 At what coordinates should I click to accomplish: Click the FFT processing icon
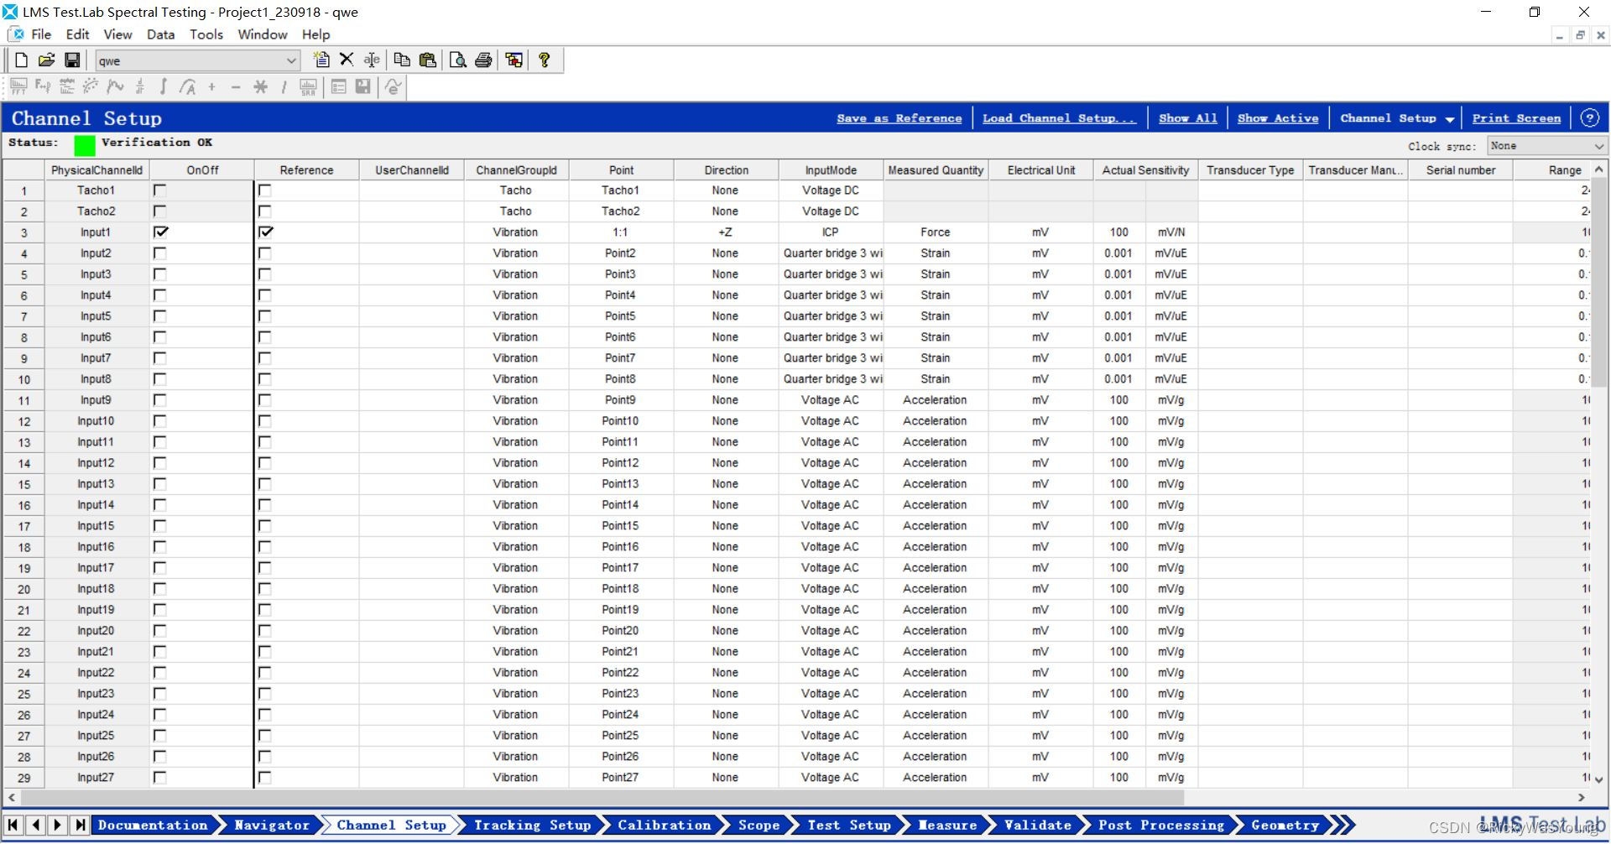(x=18, y=86)
